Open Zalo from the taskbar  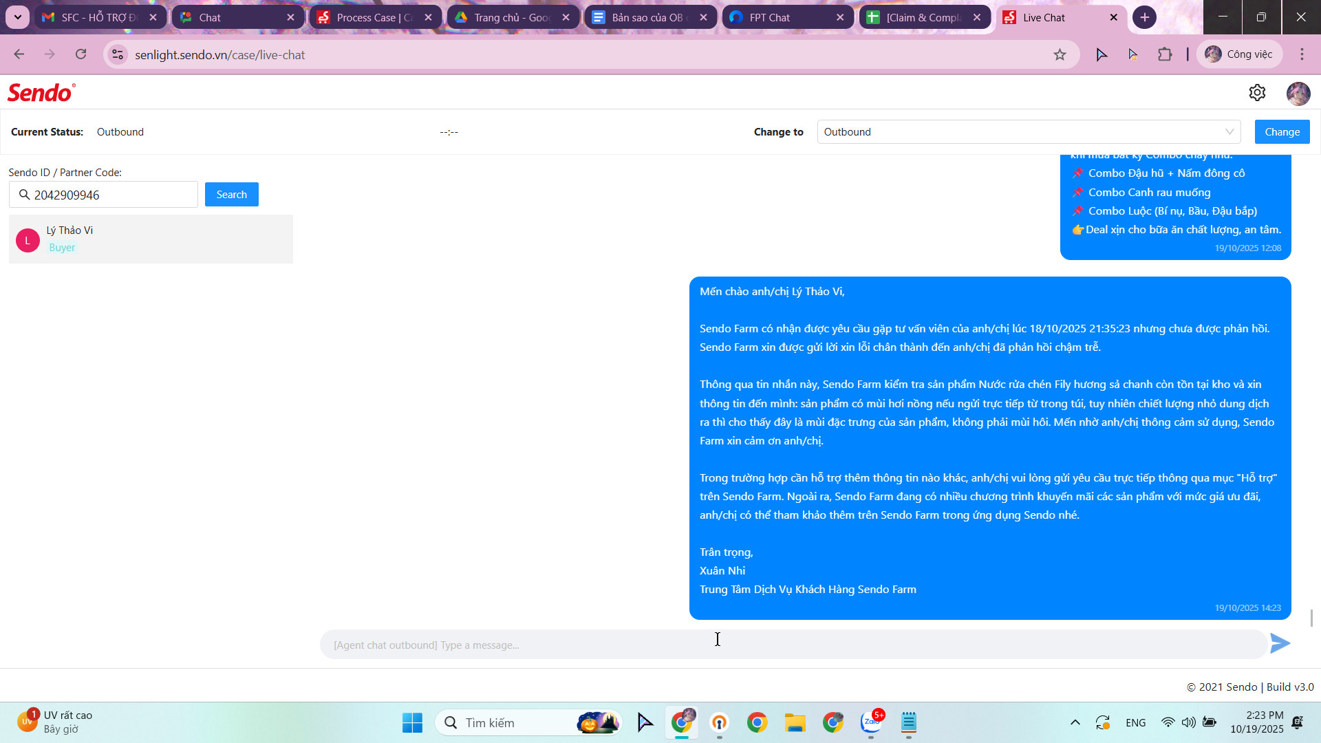point(871,722)
